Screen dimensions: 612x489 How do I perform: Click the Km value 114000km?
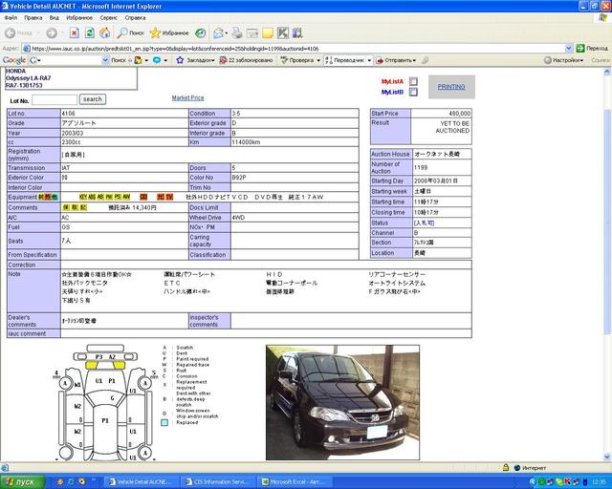(246, 142)
